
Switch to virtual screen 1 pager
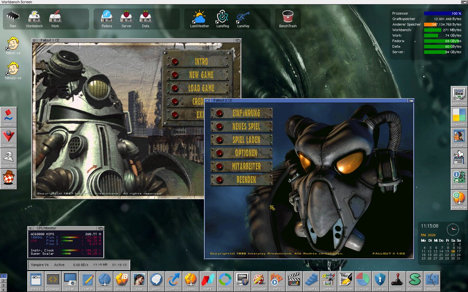point(4,276)
